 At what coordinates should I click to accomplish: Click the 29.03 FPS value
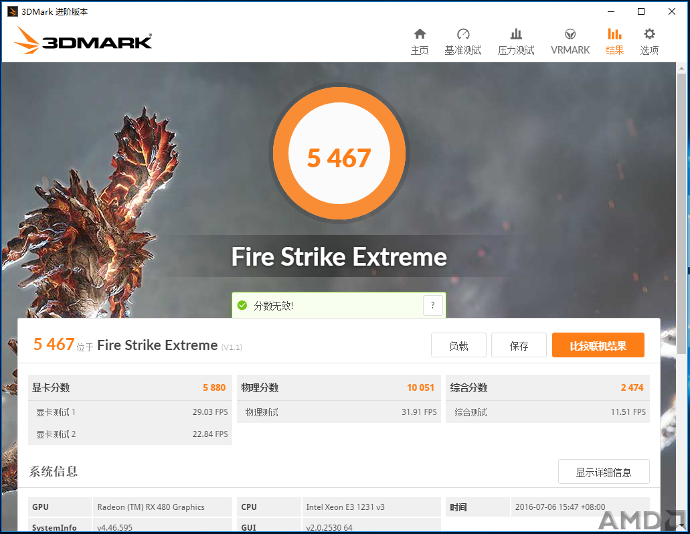[210, 412]
